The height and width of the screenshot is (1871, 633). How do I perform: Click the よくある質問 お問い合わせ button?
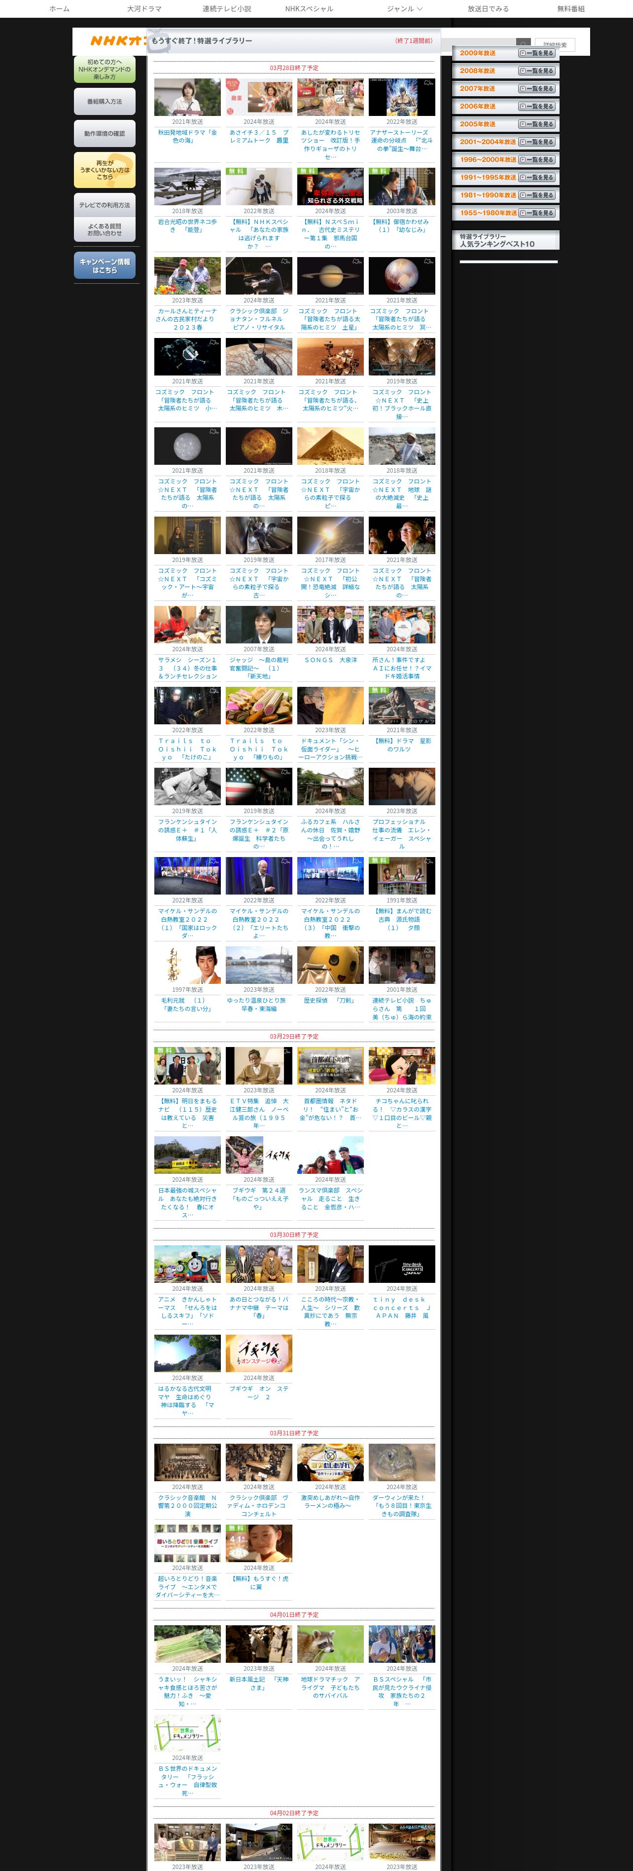[105, 229]
